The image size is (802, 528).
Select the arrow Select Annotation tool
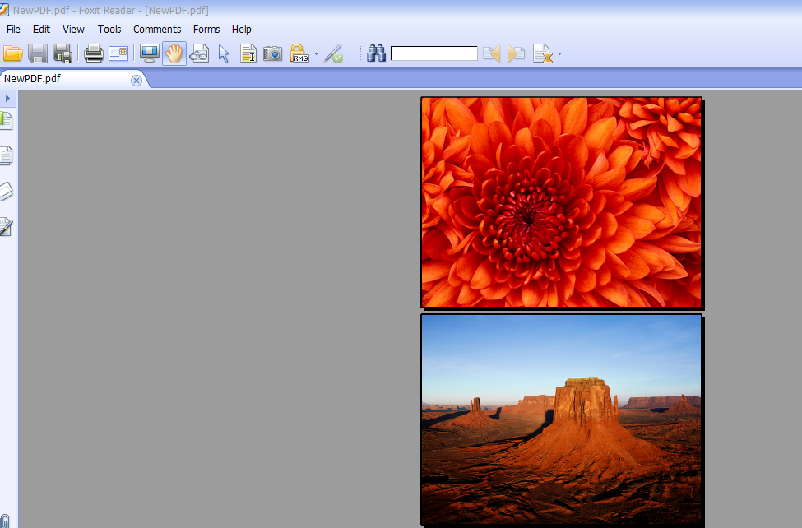pyautogui.click(x=224, y=53)
